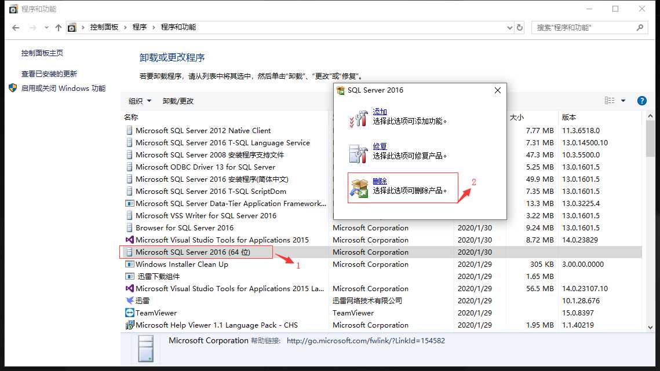Sort by 名称 column header
The height and width of the screenshot is (371, 660).
point(131,117)
